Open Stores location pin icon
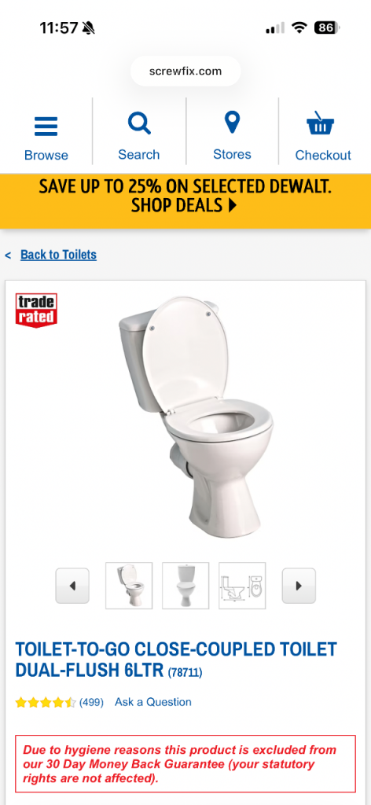Viewport: 371px width, 805px height. (x=233, y=123)
